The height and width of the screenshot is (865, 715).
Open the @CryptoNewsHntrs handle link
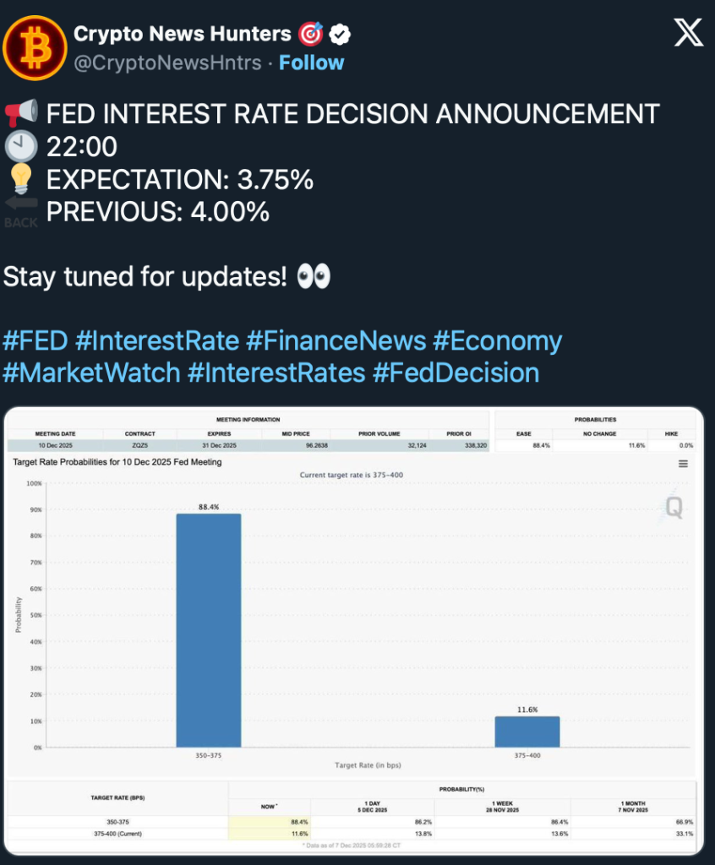click(x=167, y=63)
